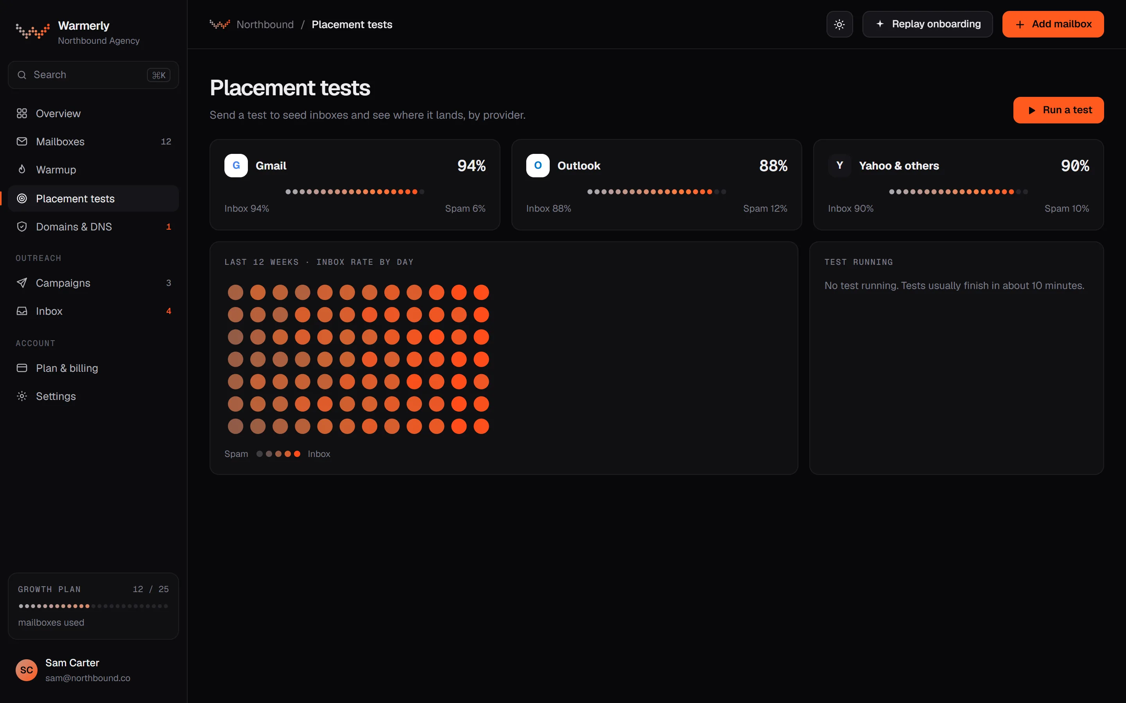Image resolution: width=1126 pixels, height=703 pixels.
Task: Click the Yahoo 90% score
Action: 1075,166
